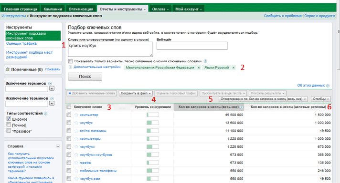Expand Дополнительные настройки options
340x183 pixels.
click(x=70, y=67)
